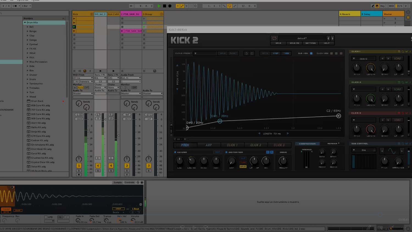Click the Drive Amount knob

point(283,161)
